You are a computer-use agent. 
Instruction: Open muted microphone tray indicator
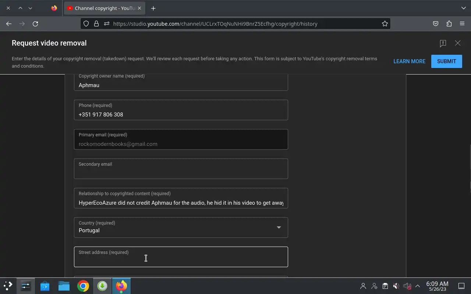(x=407, y=286)
